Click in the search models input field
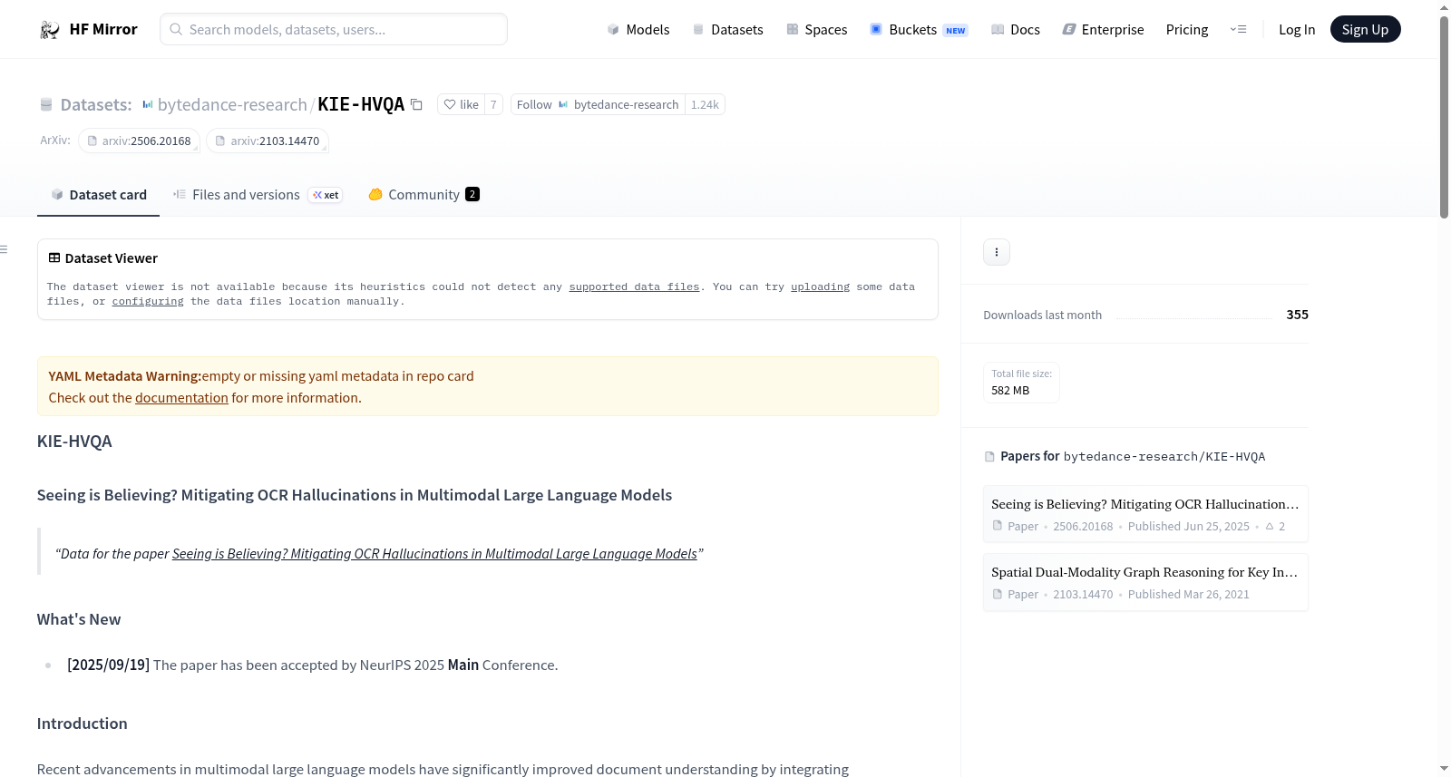The width and height of the screenshot is (1451, 777). 334,29
